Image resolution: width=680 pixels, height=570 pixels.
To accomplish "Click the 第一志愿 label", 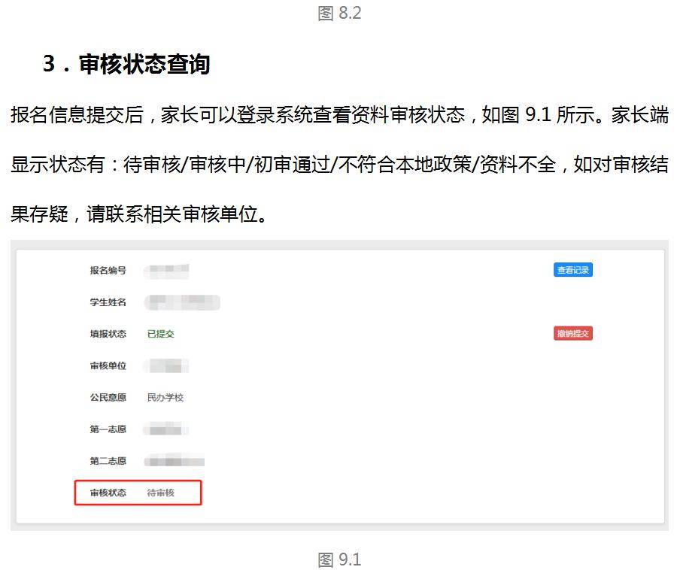I will (x=108, y=429).
